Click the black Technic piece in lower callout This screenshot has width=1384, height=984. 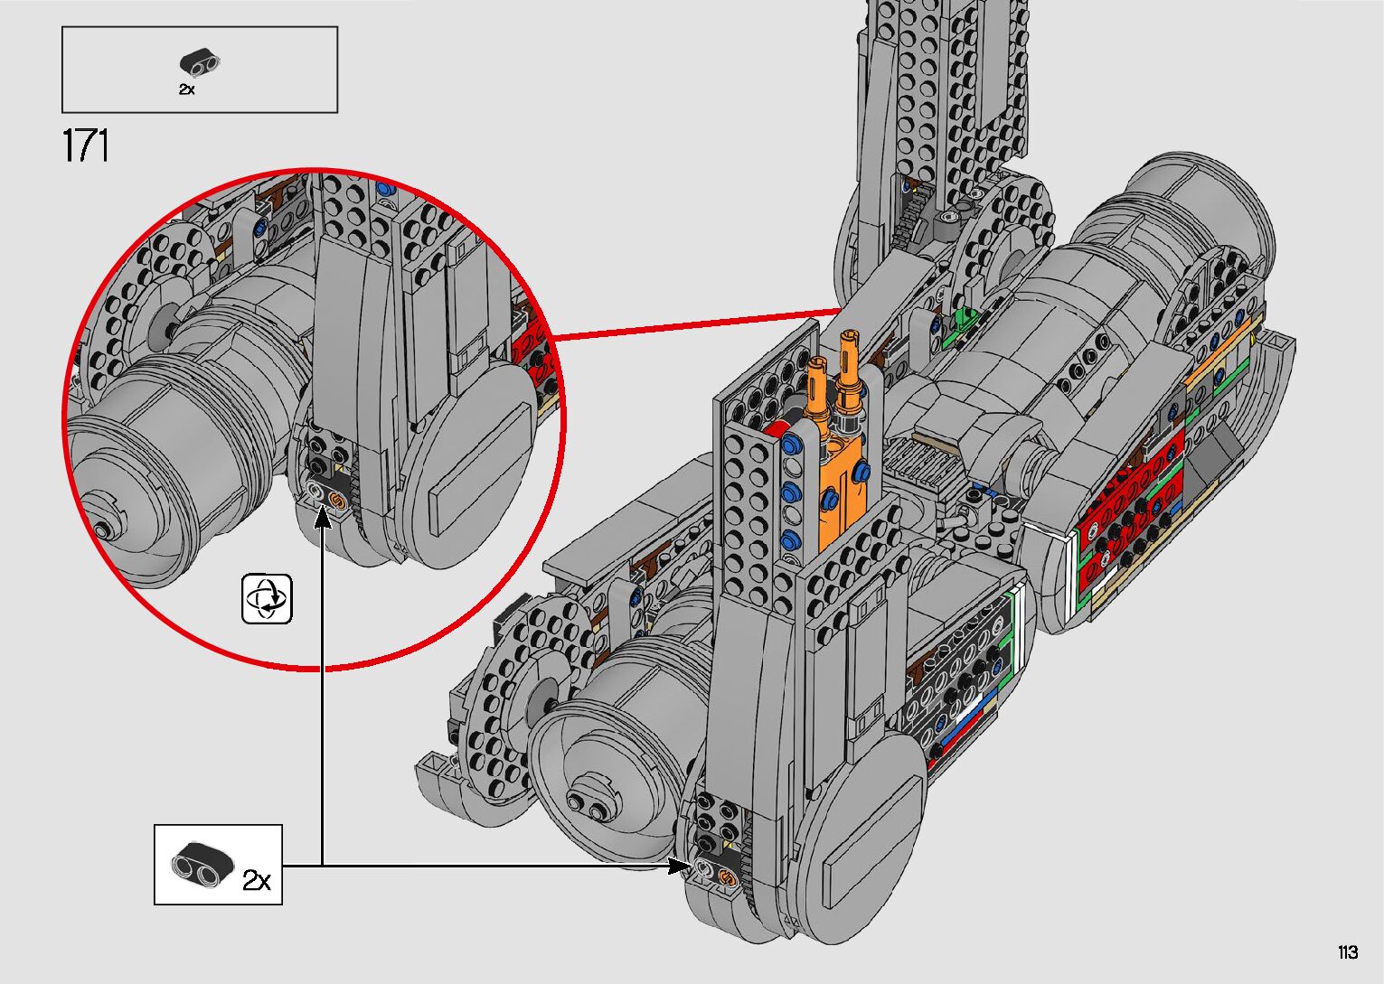[198, 861]
